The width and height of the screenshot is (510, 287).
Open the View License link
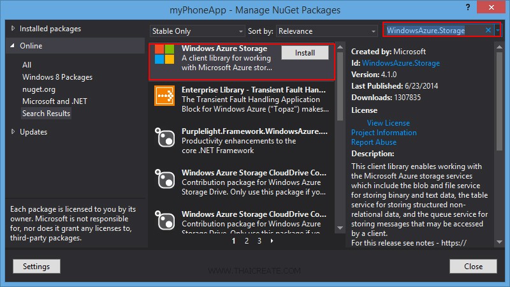(x=388, y=123)
